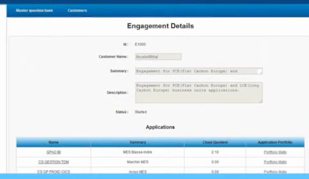Select the 2.10 cloud quotient cell
This screenshot has height=179, width=309.
tap(215, 152)
